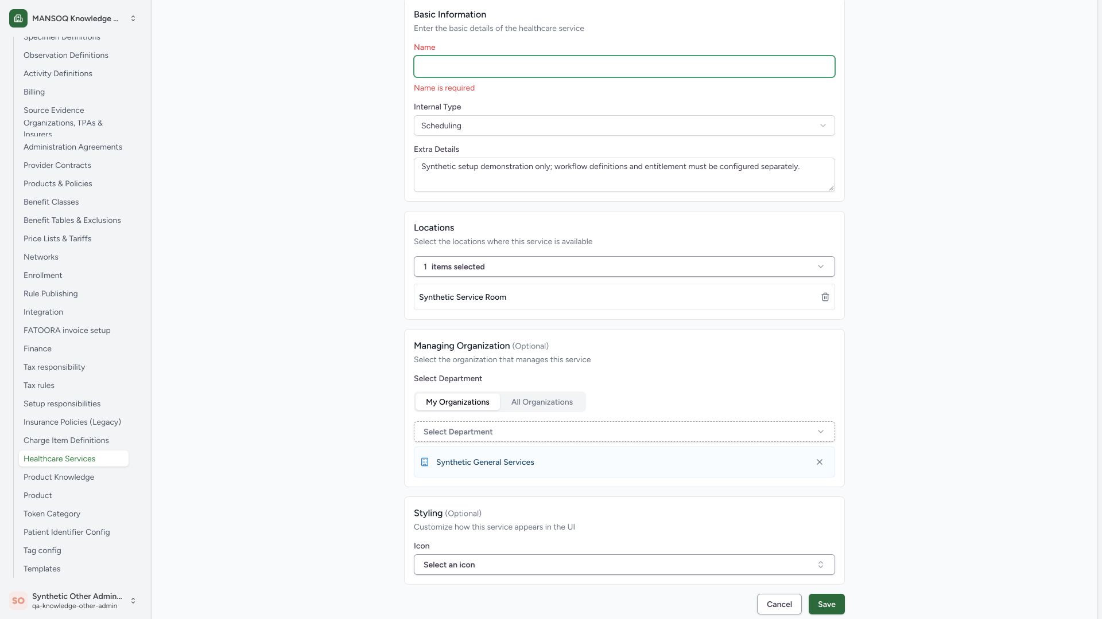Open FATOORA invoice setup

(73, 330)
